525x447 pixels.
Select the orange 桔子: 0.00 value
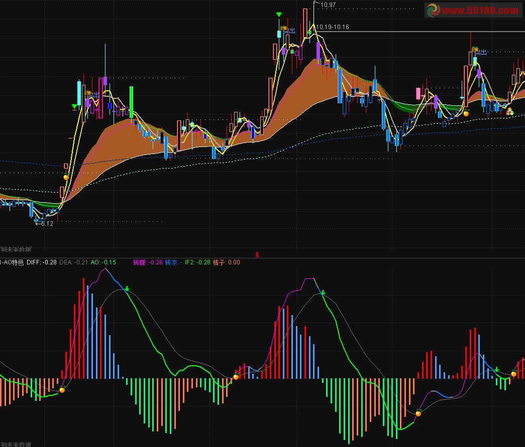[x=227, y=262]
